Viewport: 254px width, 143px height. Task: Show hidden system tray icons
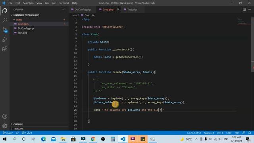click(196, 139)
